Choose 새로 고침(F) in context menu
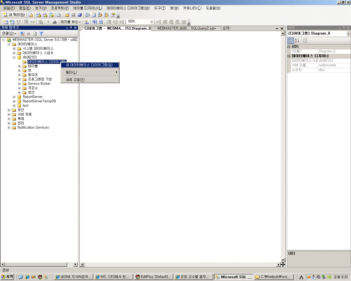Viewport: 351px width, 281px height. click(90, 80)
